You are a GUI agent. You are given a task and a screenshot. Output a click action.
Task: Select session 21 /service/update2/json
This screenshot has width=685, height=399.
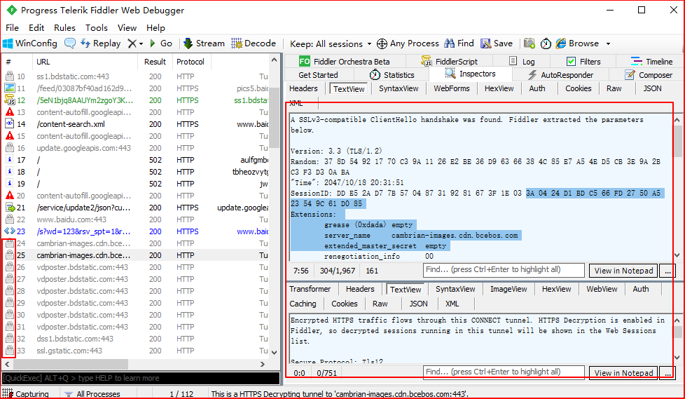coord(136,208)
